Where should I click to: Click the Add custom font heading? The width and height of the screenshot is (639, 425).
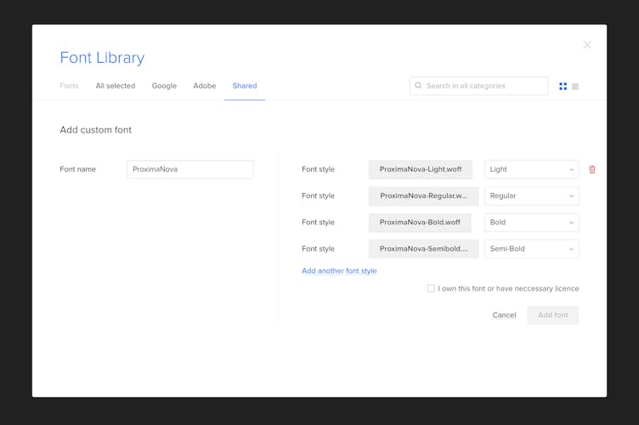pyautogui.click(x=95, y=129)
